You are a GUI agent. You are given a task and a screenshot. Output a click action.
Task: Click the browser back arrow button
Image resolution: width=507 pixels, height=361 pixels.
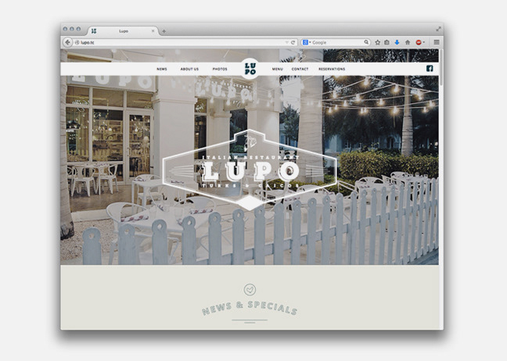pos(67,42)
